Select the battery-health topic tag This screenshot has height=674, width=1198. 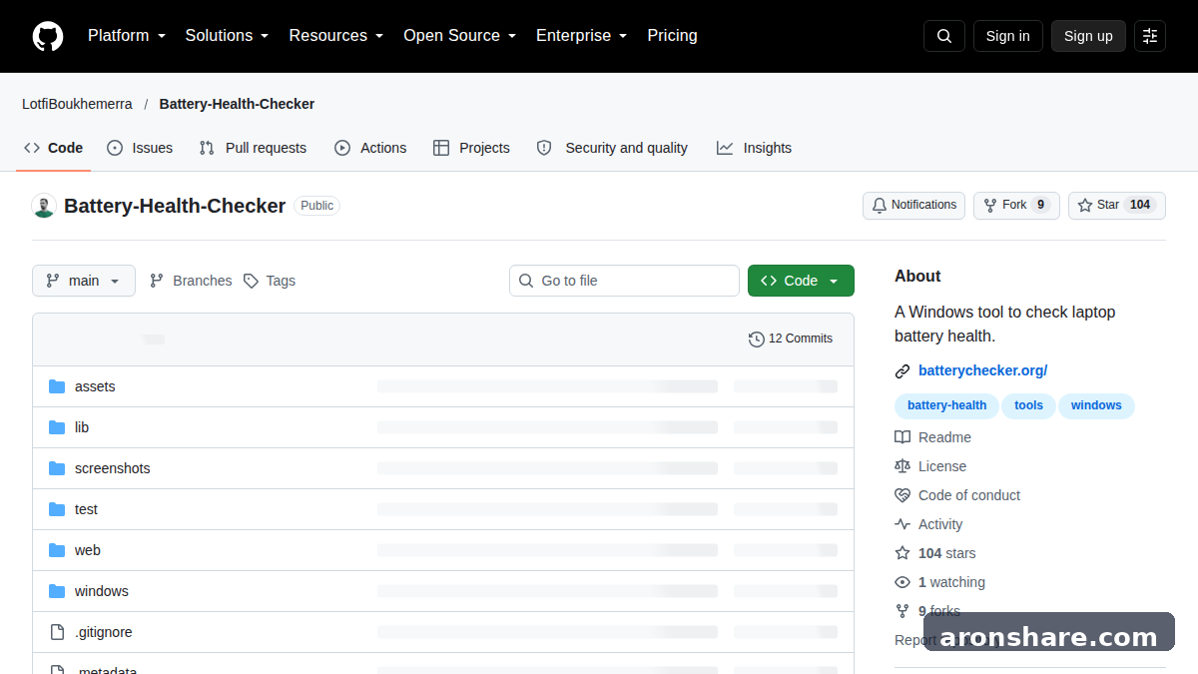coord(946,405)
